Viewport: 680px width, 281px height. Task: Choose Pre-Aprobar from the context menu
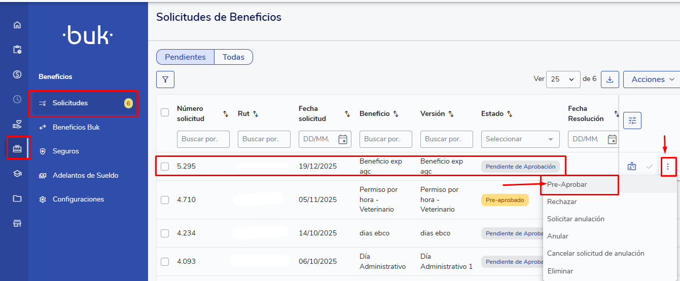tap(567, 185)
